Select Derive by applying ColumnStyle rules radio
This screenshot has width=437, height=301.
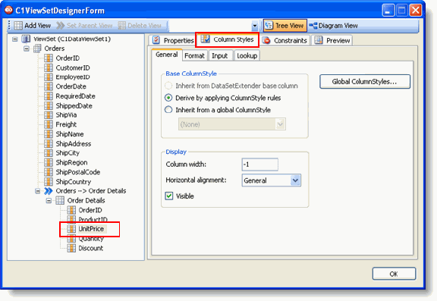pyautogui.click(x=168, y=98)
